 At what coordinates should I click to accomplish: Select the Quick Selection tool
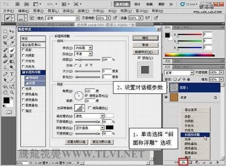click(12, 37)
